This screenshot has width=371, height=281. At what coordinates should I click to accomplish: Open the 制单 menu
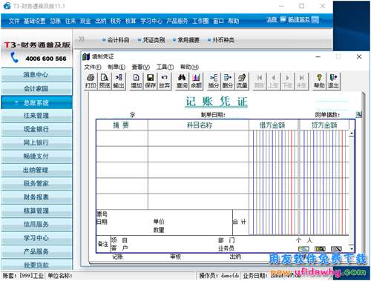click(x=116, y=67)
